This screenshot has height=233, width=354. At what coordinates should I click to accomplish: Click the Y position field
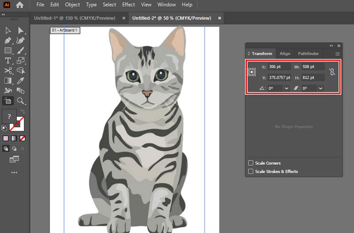point(279,77)
